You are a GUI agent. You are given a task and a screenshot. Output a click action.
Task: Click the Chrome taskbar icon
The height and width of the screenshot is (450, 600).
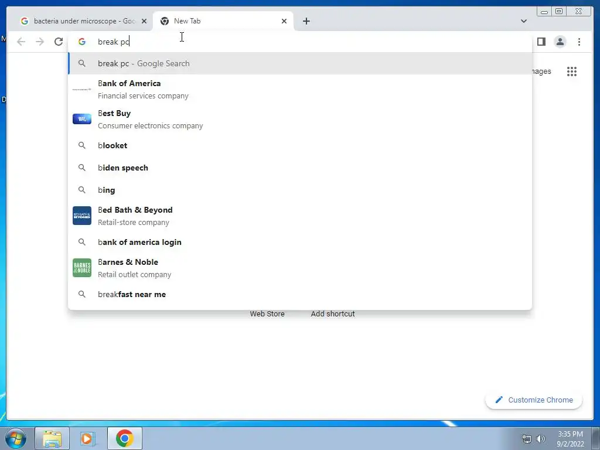(124, 438)
